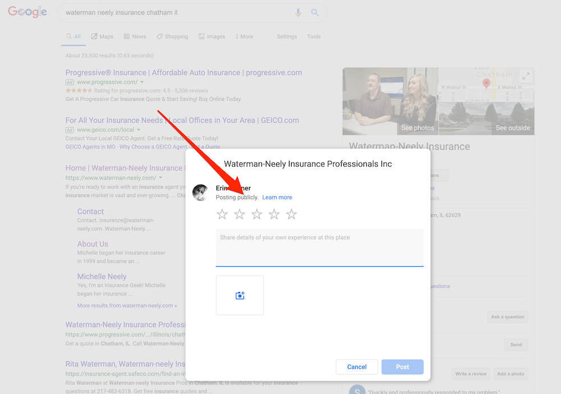Rate one star in the review dialog

[x=222, y=214]
